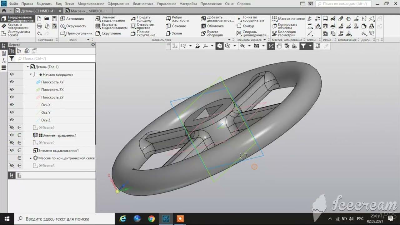Viewport: 400px width, 225px height.
Task: Toggle visibility of Ось X
Action: [x=12, y=105]
